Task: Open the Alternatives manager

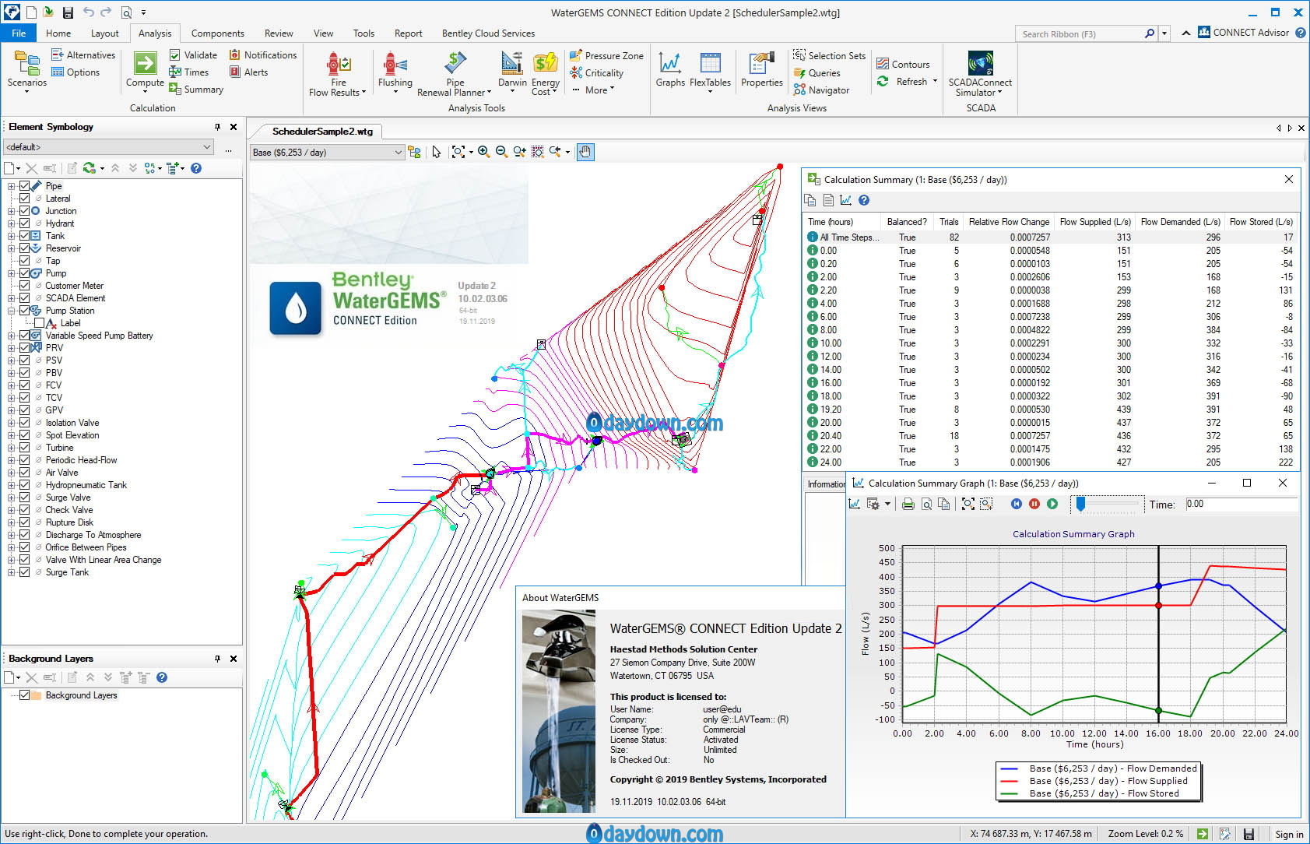Action: point(83,55)
